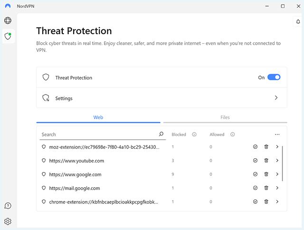The height and width of the screenshot is (230, 304).
Task: Delete the moz-extension entry
Action: point(266,147)
